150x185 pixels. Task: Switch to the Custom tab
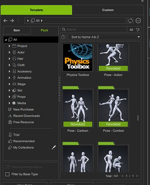(x=108, y=10)
